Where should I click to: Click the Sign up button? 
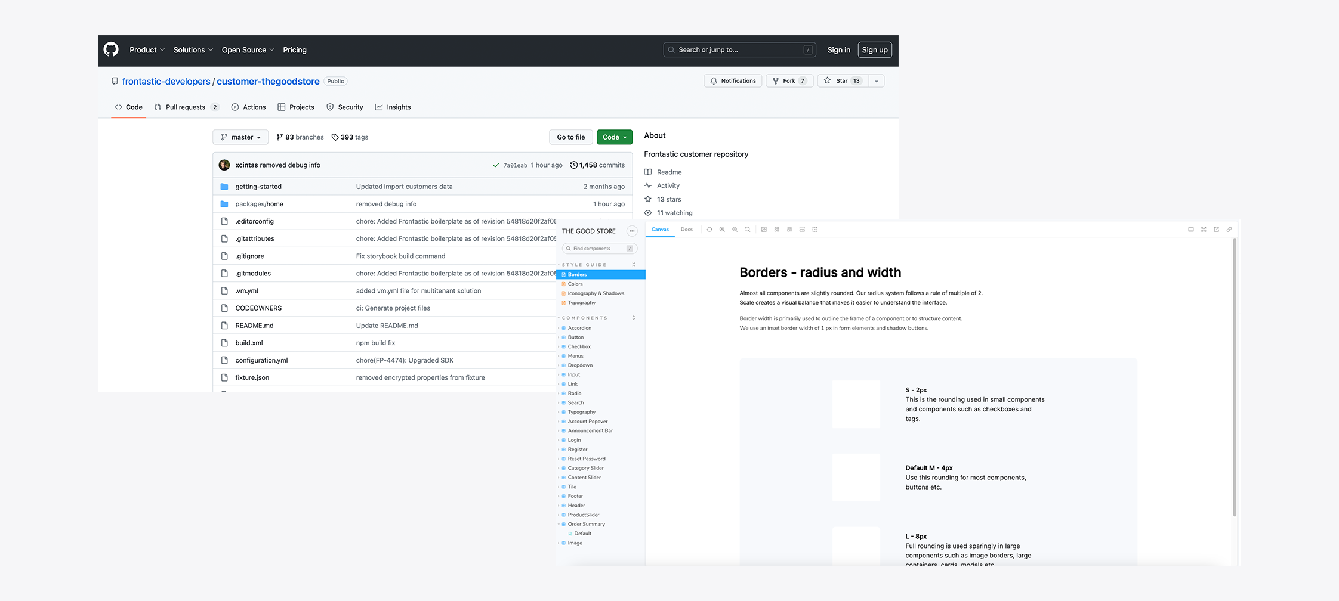pos(875,50)
